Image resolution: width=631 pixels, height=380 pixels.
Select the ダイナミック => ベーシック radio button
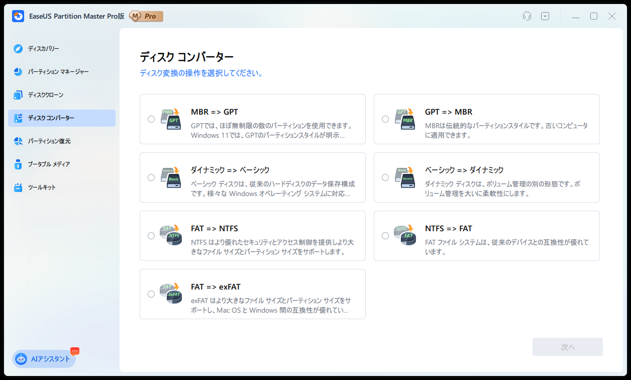tap(151, 177)
